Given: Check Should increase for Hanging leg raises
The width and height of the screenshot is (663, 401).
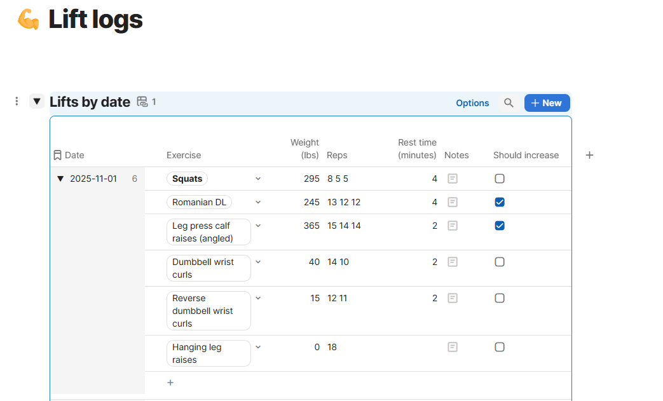Looking at the screenshot, I should (500, 348).
